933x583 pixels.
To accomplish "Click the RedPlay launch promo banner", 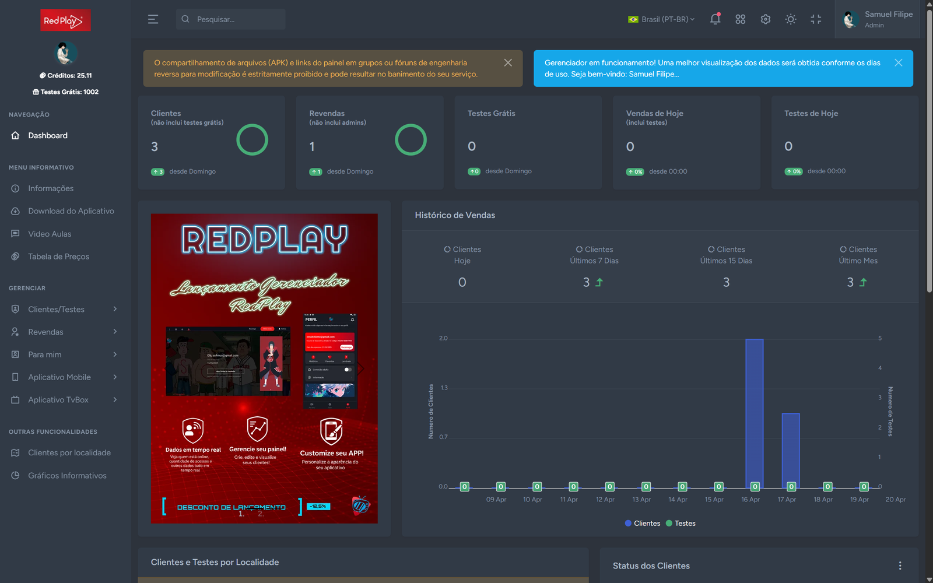I will point(264,368).
